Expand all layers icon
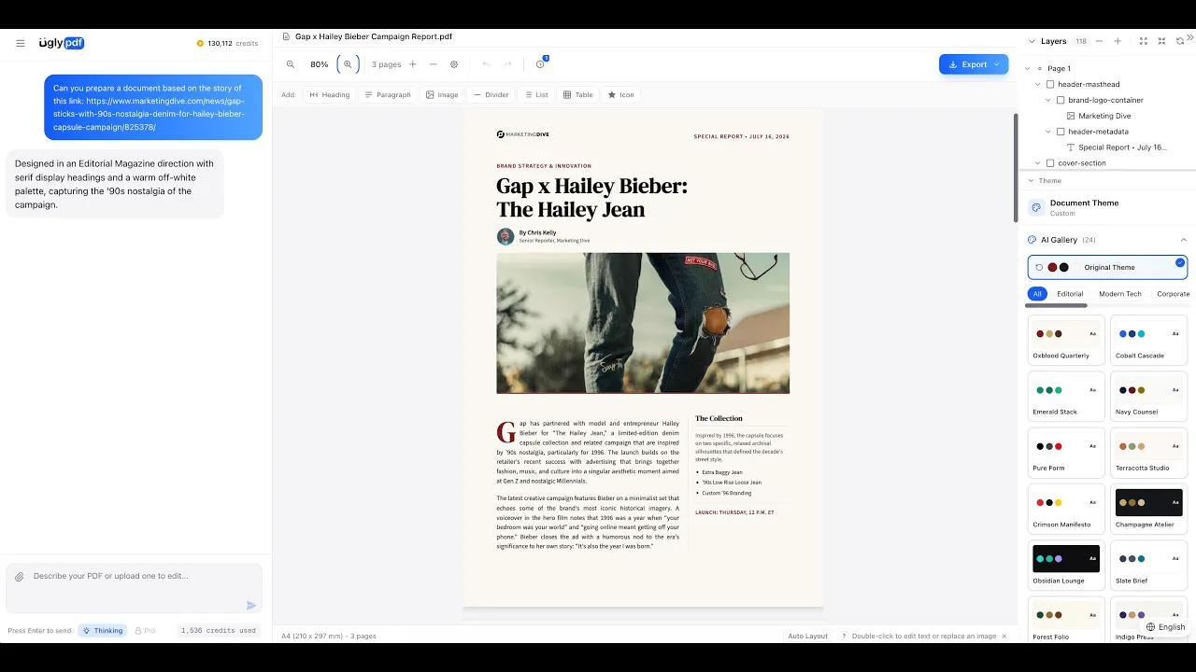This screenshot has width=1196, height=672. (1144, 41)
